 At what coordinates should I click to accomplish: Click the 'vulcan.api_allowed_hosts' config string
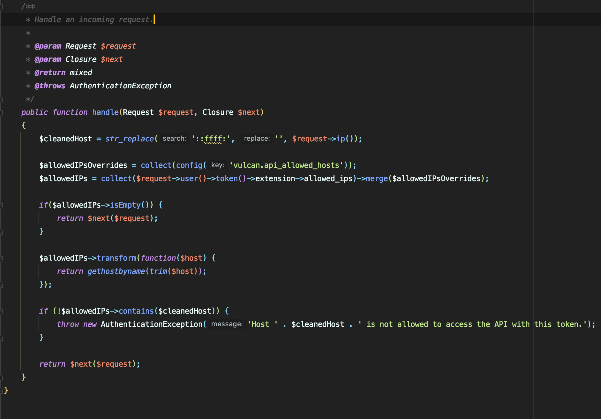tap(286, 165)
